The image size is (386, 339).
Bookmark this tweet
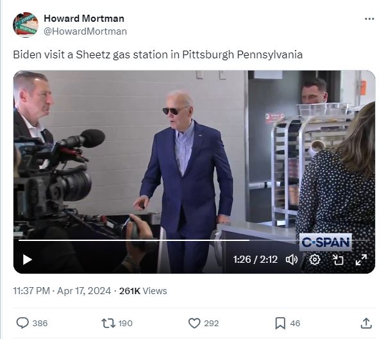(x=280, y=323)
